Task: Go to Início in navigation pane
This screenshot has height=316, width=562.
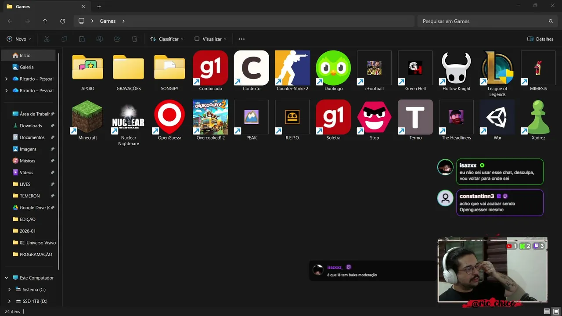Action: click(28, 55)
